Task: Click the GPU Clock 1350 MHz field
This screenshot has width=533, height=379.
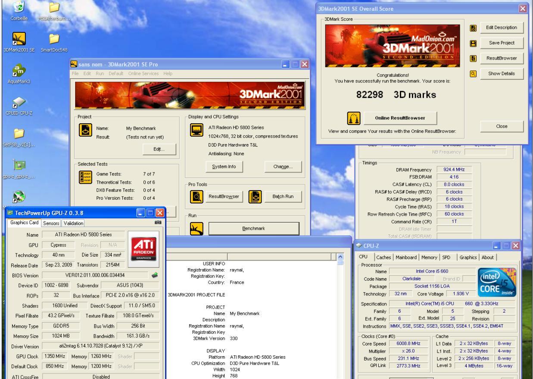Action: [54, 357]
